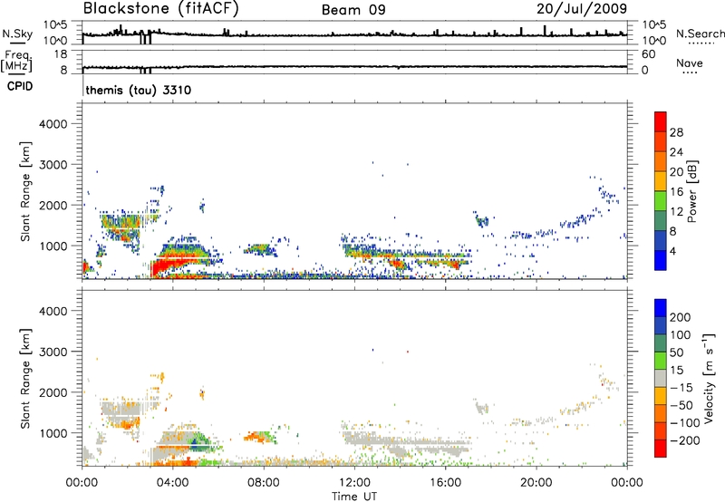Click the power scale value '16'
This screenshot has height=502, width=725.
point(676,192)
